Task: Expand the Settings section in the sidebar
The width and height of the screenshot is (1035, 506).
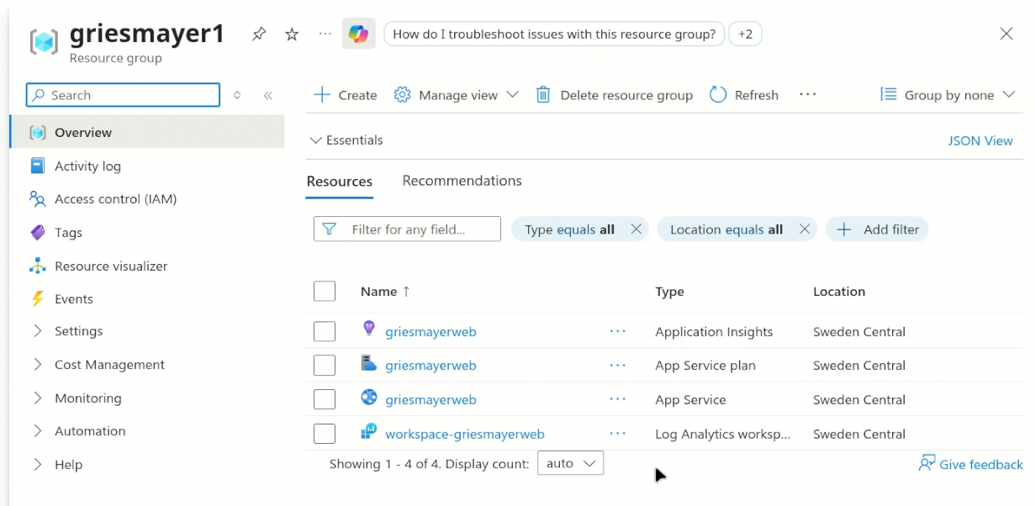Action: coord(38,331)
